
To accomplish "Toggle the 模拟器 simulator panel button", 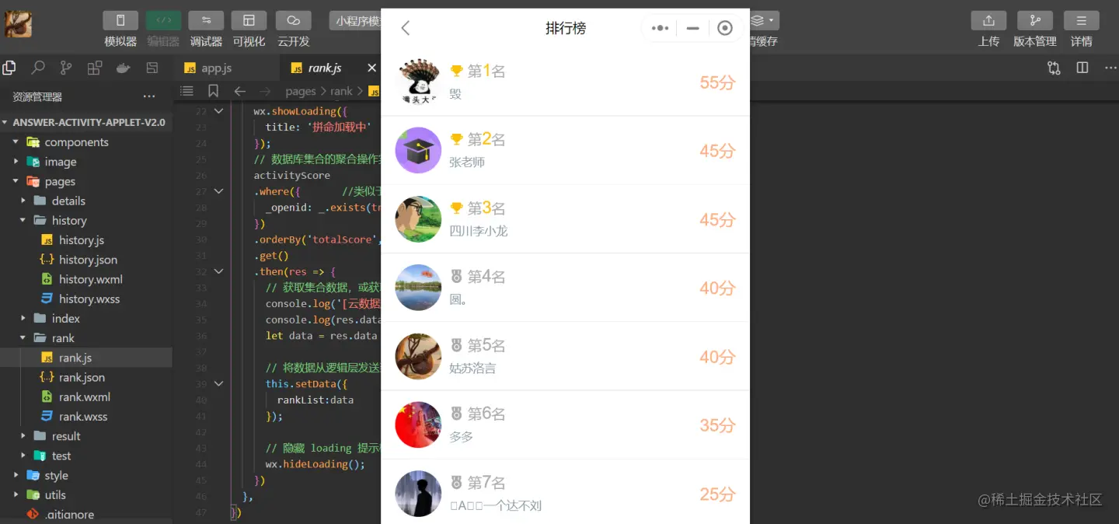I will (x=120, y=20).
